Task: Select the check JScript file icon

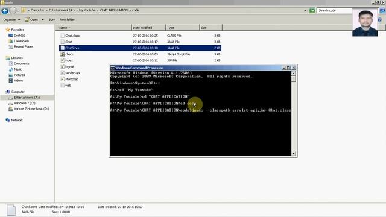Action: click(x=63, y=54)
